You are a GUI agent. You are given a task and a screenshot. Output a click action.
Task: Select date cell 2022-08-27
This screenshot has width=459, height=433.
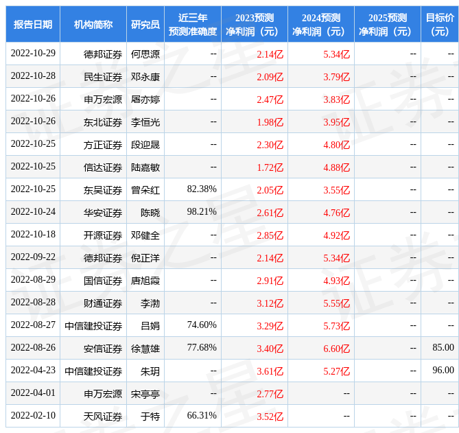tap(33, 325)
